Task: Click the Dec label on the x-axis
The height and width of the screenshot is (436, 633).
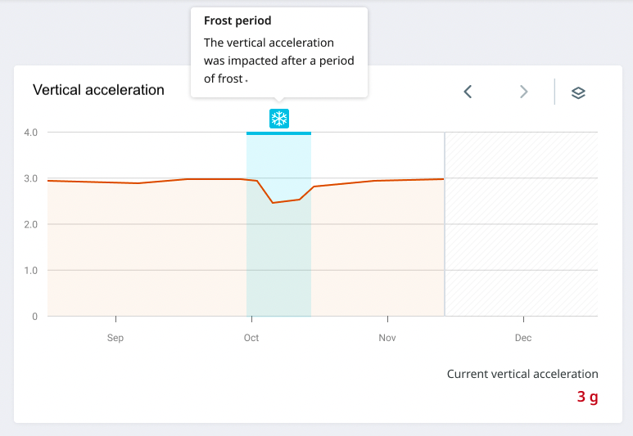Action: coord(522,338)
